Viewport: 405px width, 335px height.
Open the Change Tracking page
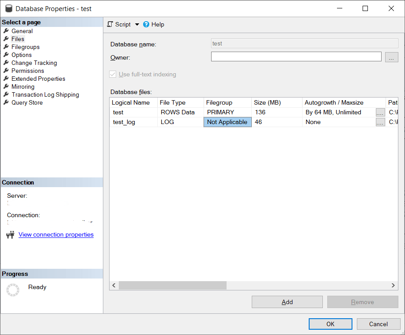click(34, 63)
